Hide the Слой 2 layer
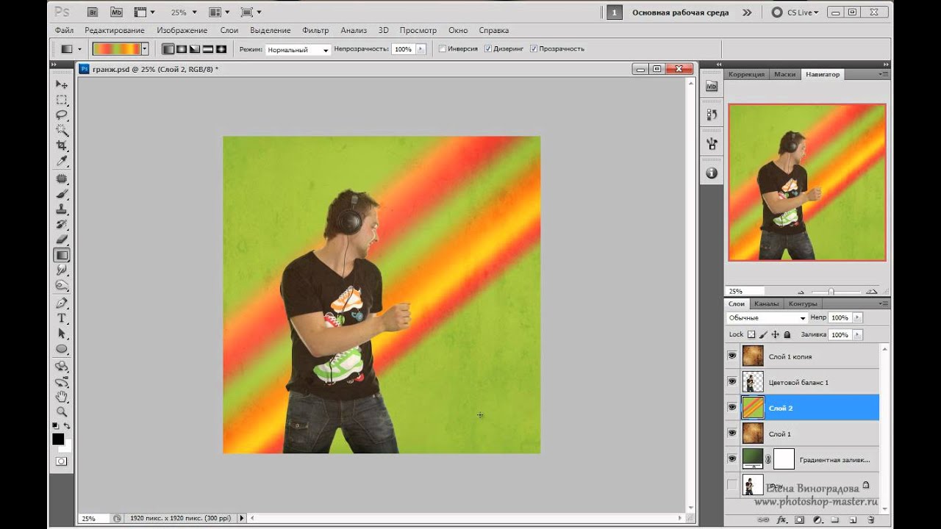The width and height of the screenshot is (941, 529). (731, 408)
